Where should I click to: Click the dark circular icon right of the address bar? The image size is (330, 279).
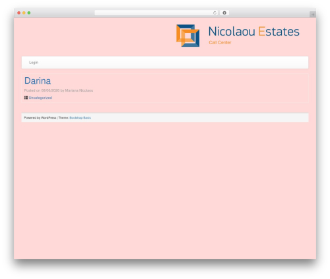tap(224, 13)
